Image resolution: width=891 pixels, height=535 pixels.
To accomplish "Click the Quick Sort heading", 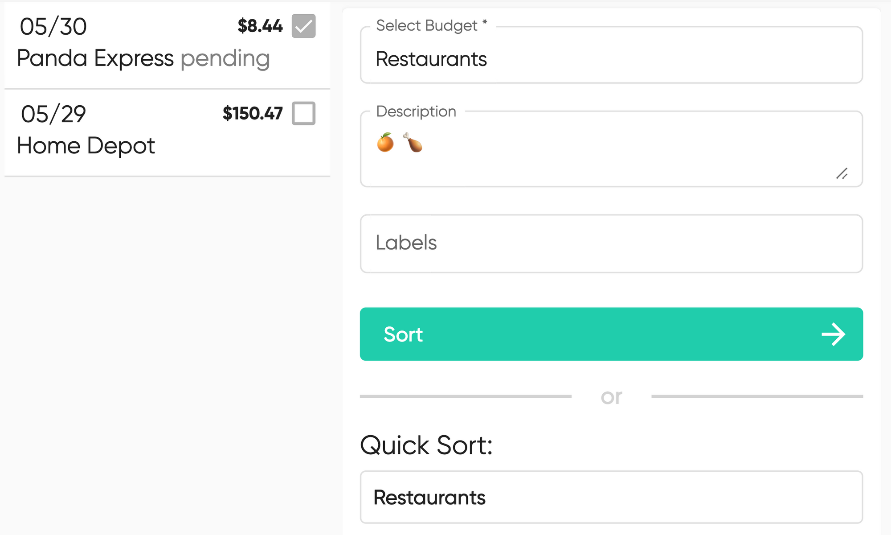I will [x=426, y=445].
